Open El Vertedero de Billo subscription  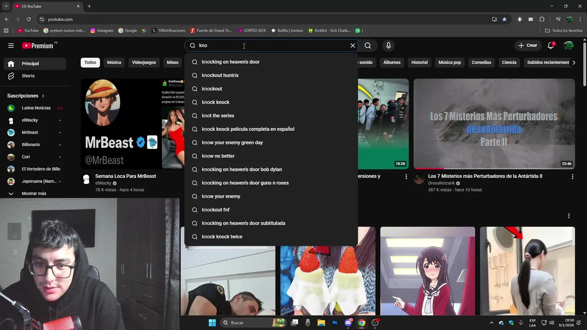(35, 169)
